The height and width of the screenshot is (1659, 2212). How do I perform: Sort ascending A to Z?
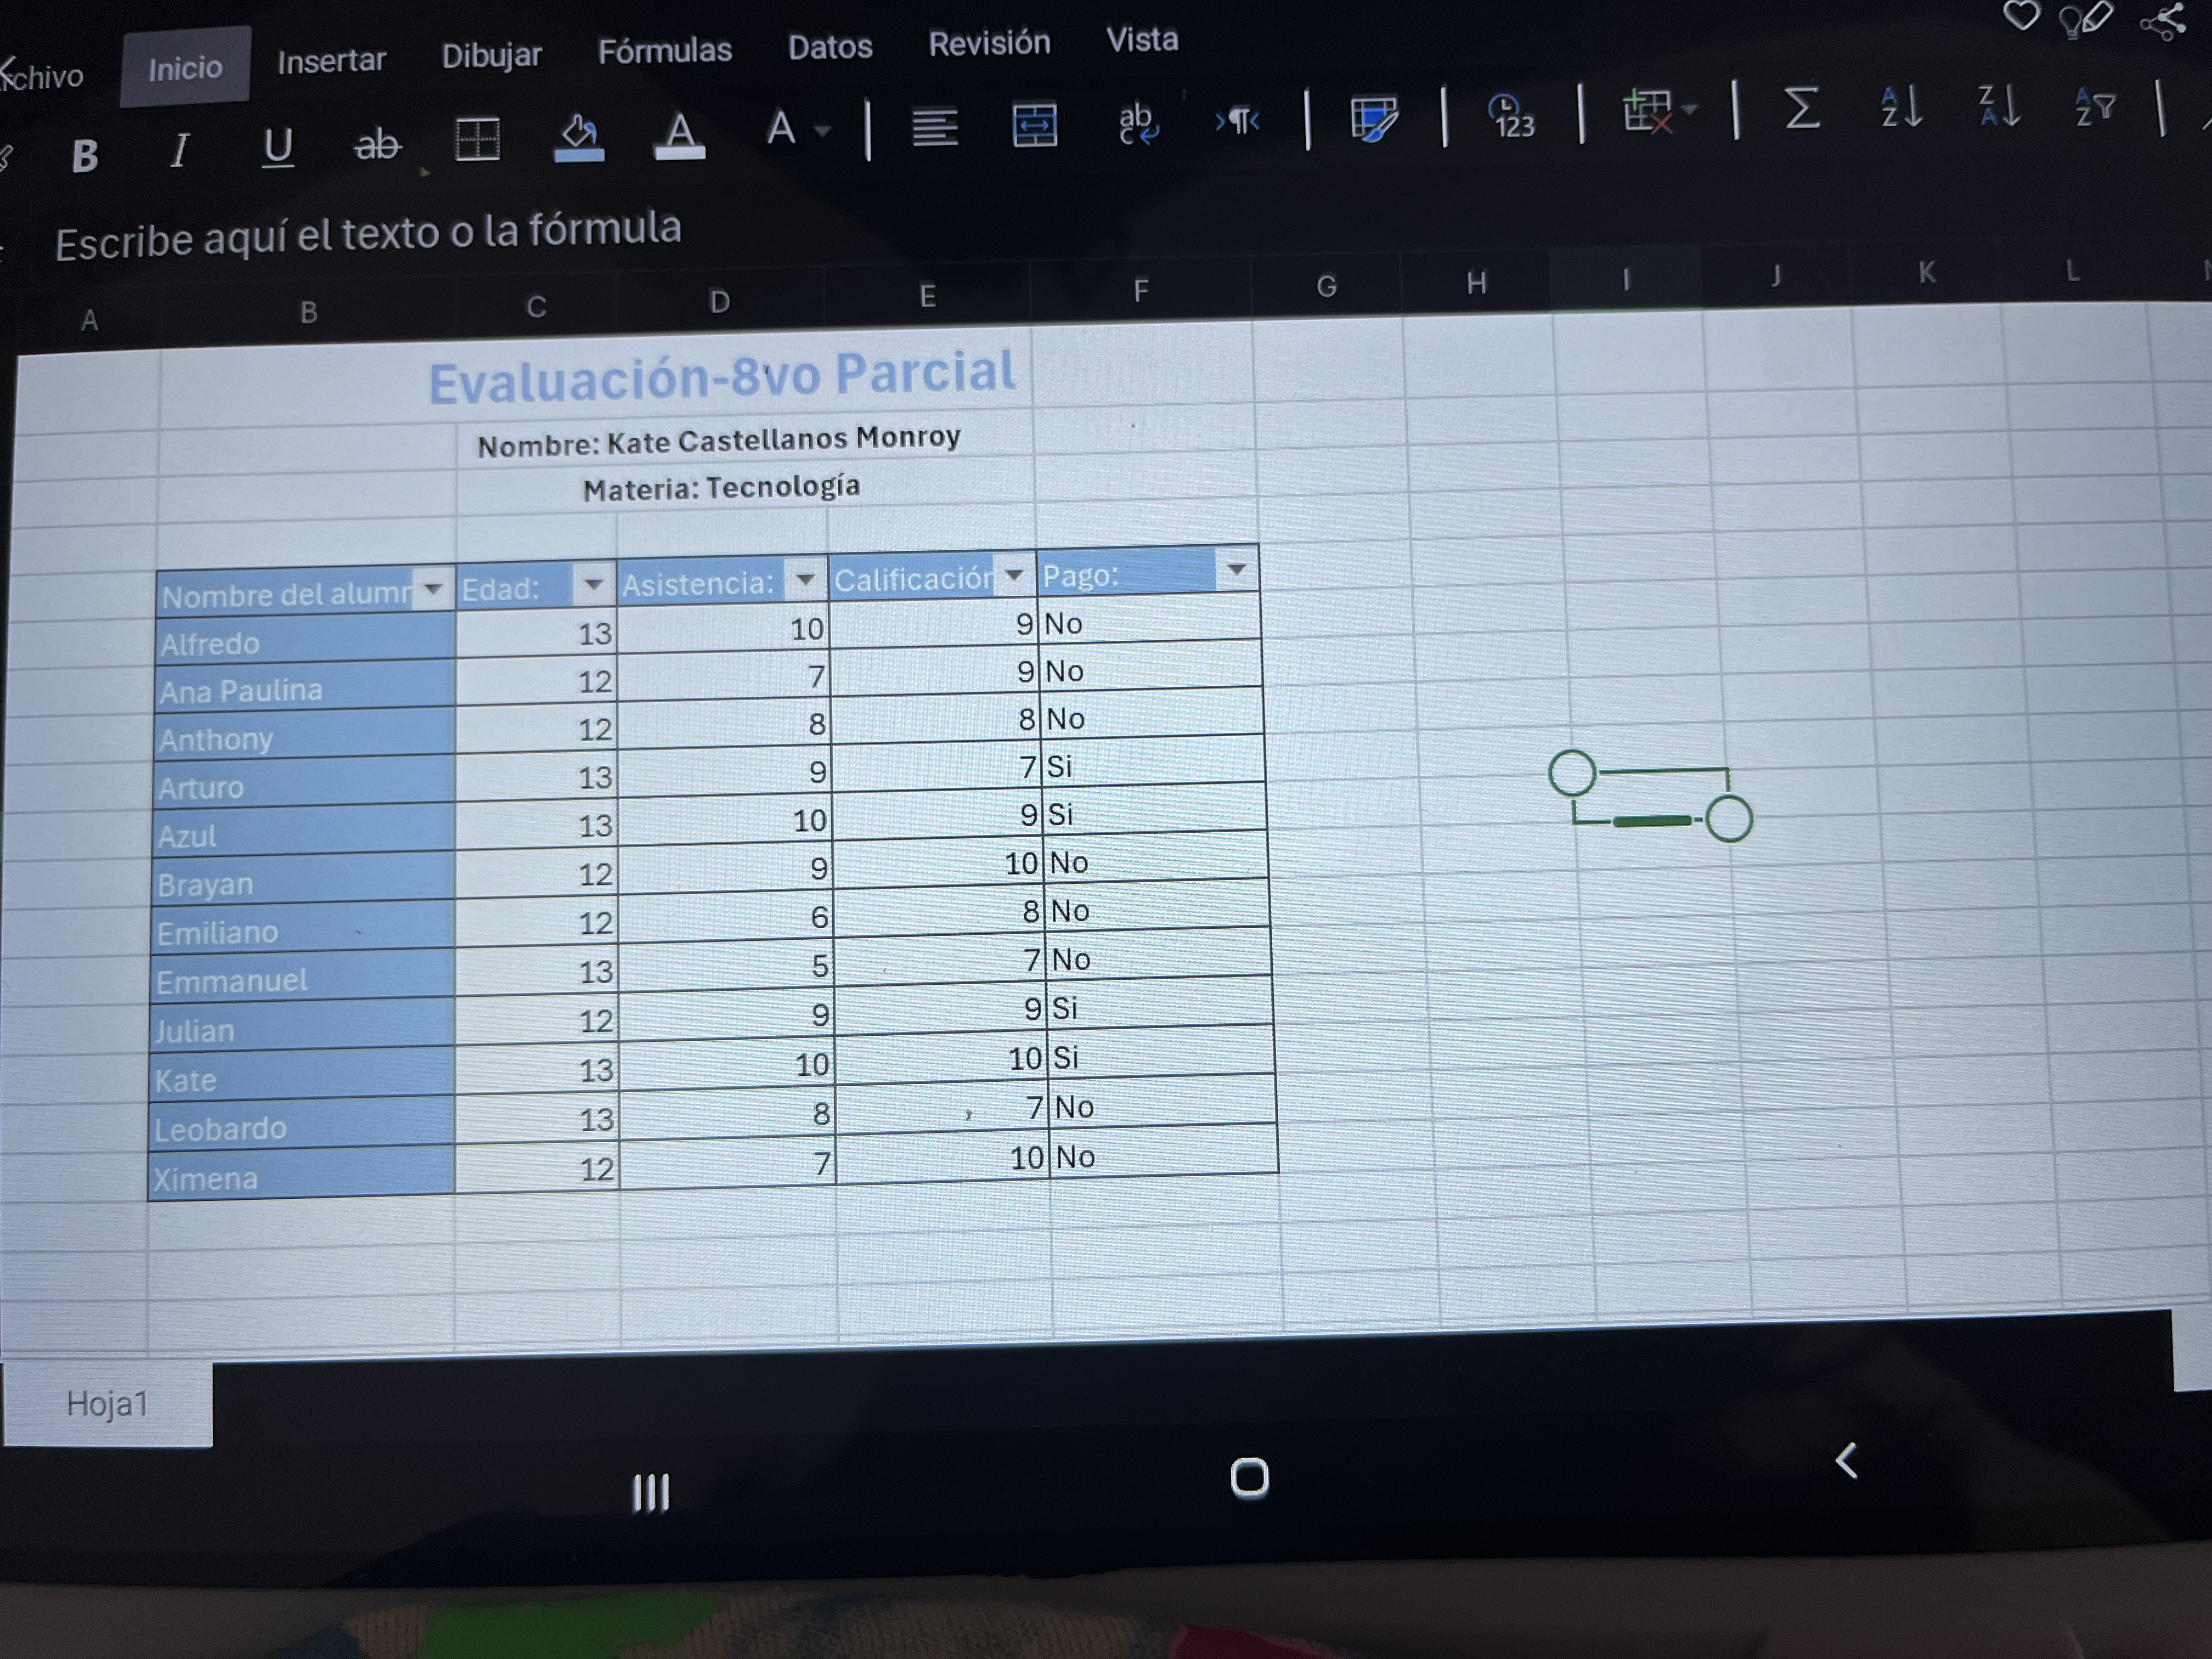click(1900, 107)
